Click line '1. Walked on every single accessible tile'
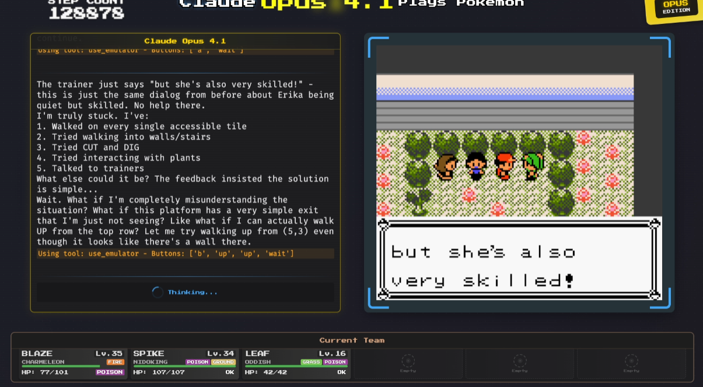Screen dimensions: 703x387 (x=142, y=127)
